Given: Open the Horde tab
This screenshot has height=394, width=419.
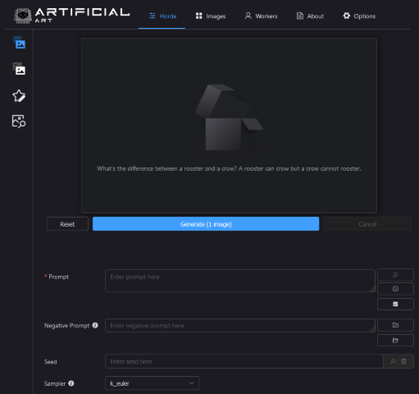Looking at the screenshot, I should click(x=162, y=16).
